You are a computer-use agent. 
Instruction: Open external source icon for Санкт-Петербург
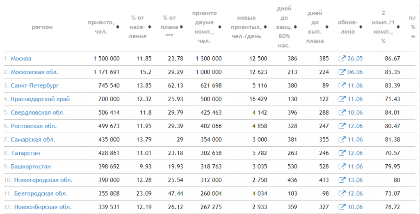point(342,85)
